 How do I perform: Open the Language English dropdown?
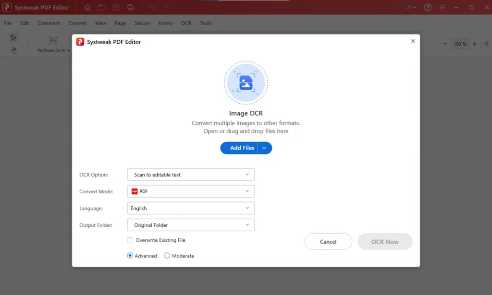191,208
